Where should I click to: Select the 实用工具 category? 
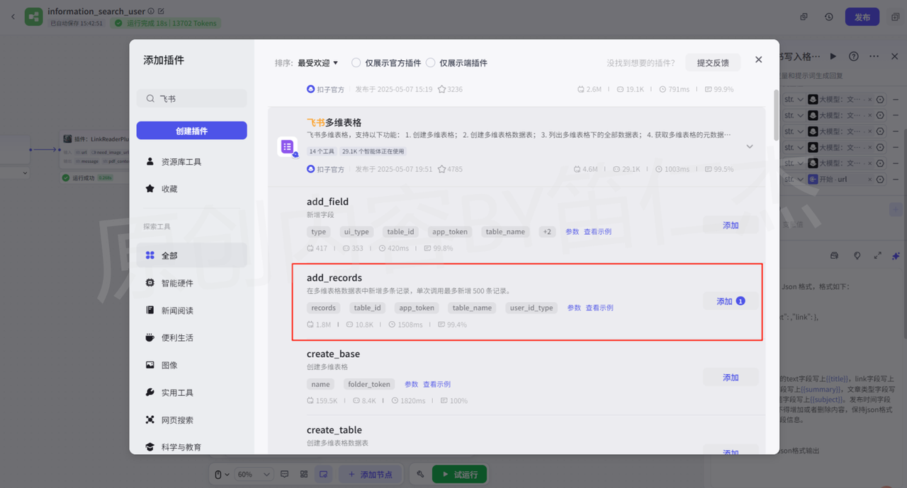(191, 393)
